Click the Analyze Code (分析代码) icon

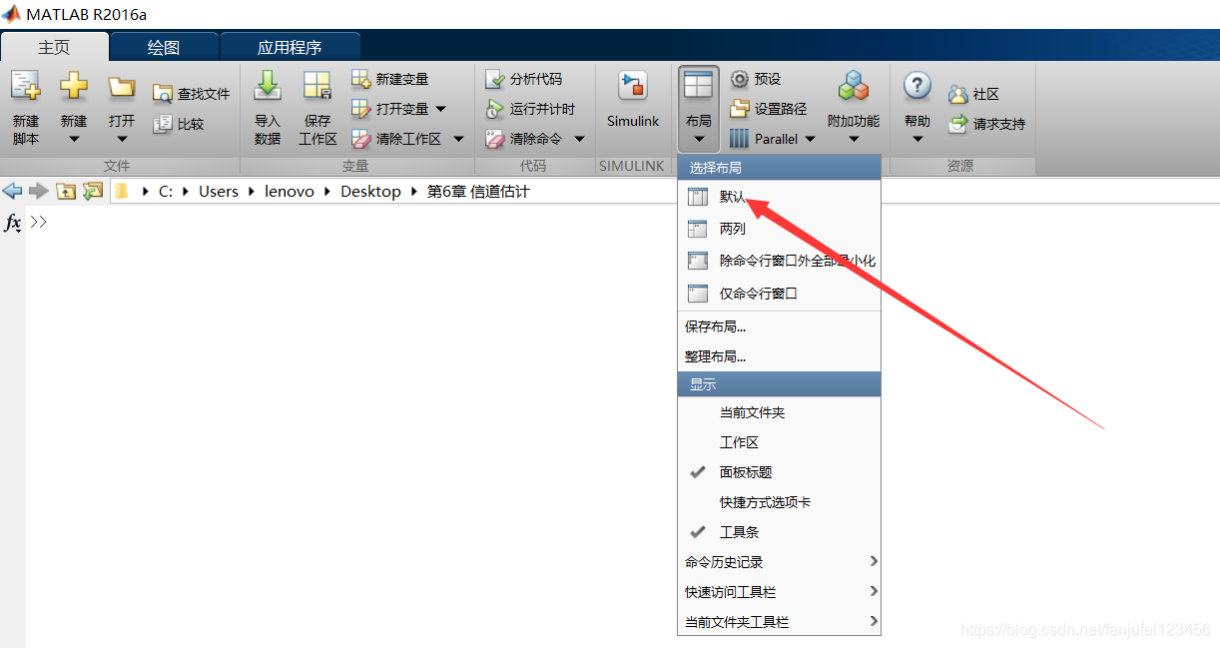pyautogui.click(x=495, y=79)
